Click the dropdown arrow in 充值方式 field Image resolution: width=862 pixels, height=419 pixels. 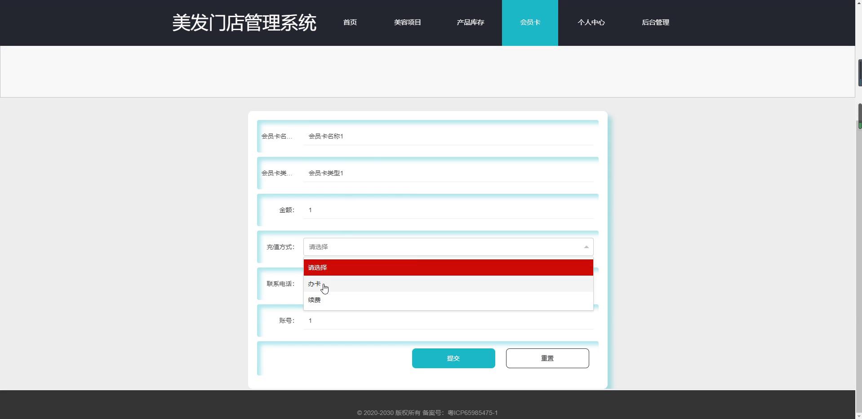pyautogui.click(x=586, y=247)
